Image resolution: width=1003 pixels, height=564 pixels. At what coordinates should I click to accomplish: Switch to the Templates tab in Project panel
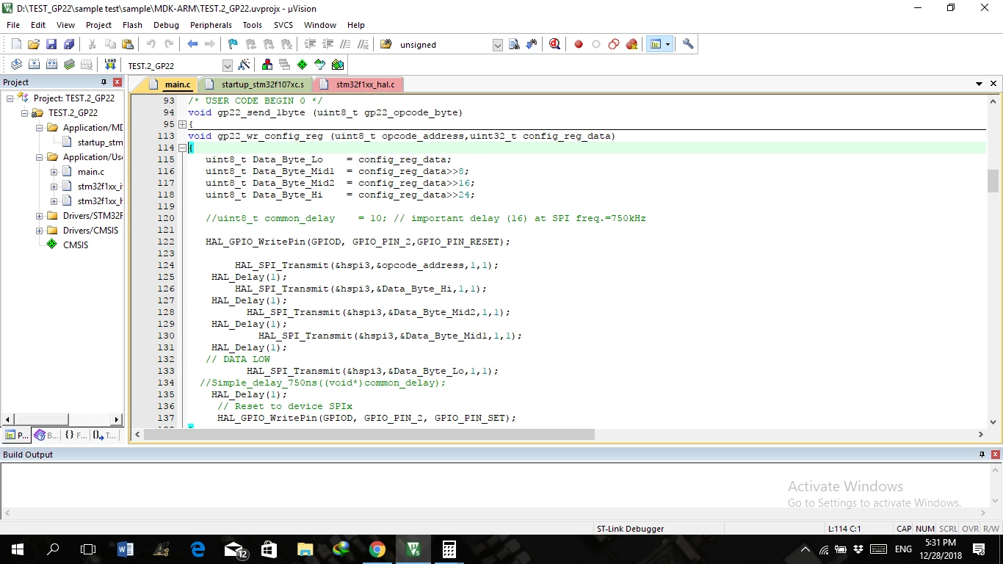point(104,435)
